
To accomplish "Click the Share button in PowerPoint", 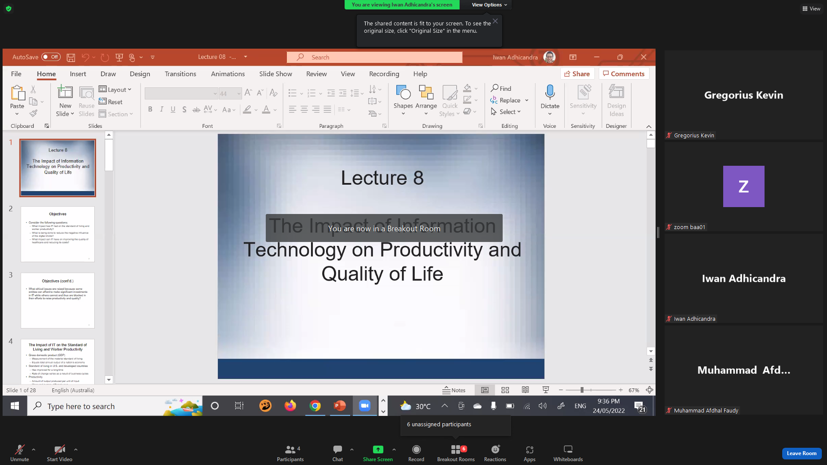I will tap(577, 74).
